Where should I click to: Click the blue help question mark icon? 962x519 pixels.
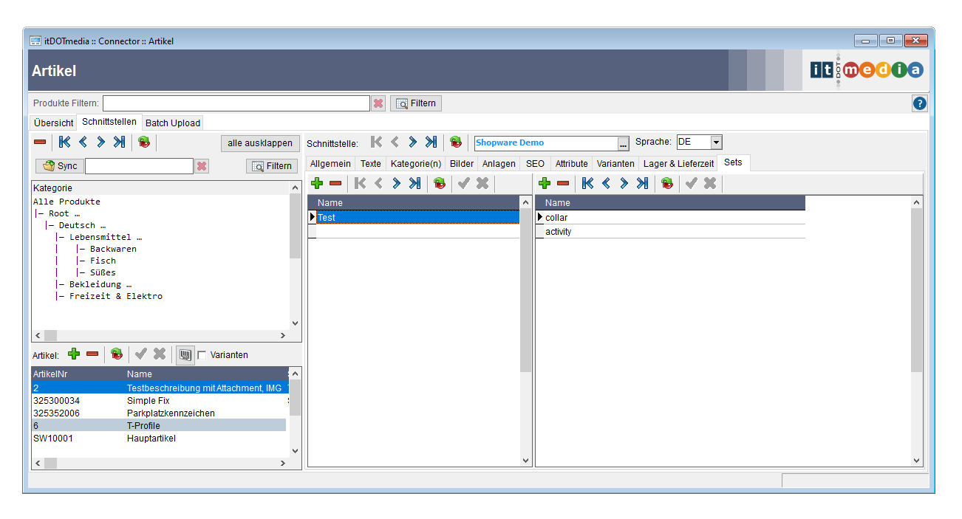pos(919,104)
